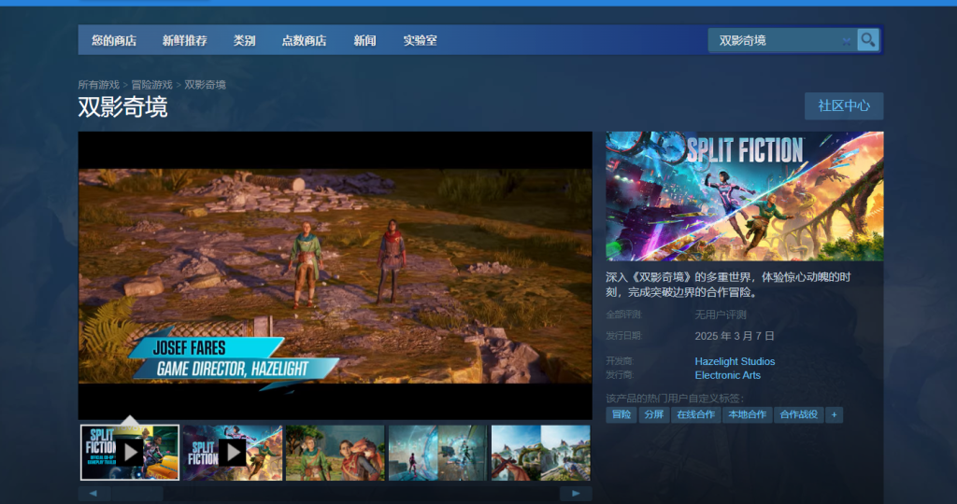Screen dimensions: 957x504
Task: Click the left arrow of thumbnail strip
Action: point(93,493)
